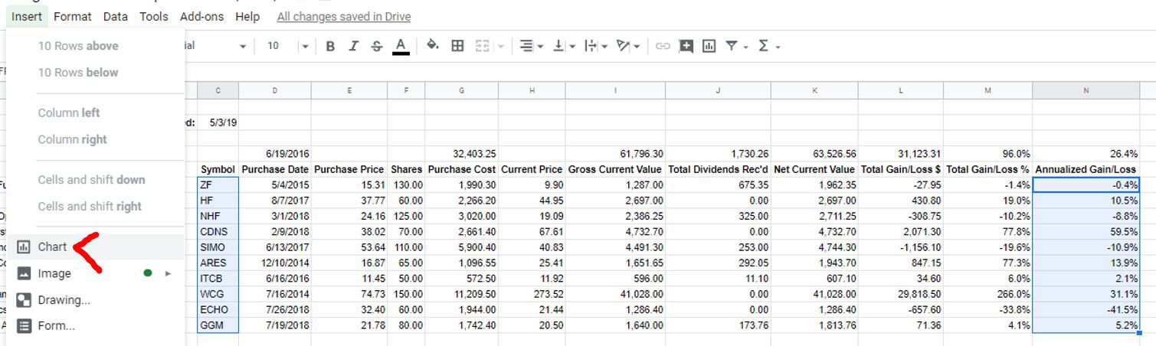The height and width of the screenshot is (346, 1156).
Task: Click the Total Dividends Rec'd header
Action: [x=718, y=169]
